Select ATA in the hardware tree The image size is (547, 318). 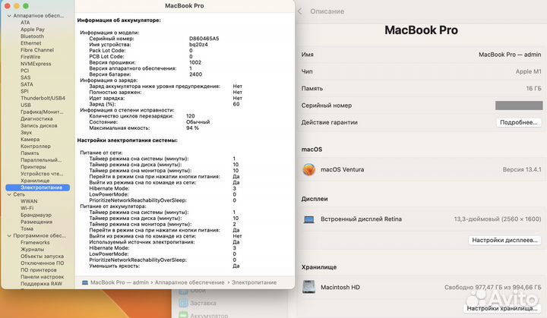pos(25,23)
